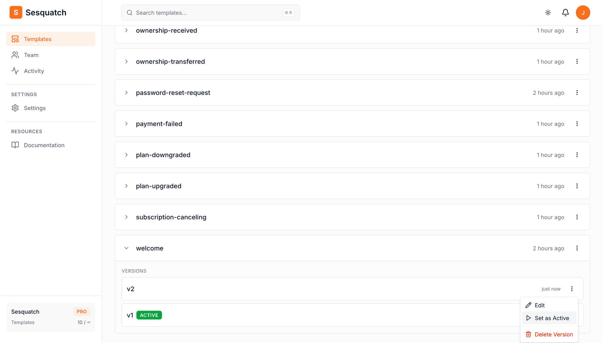Toggle the ACTIVE status badge on v1

149,315
